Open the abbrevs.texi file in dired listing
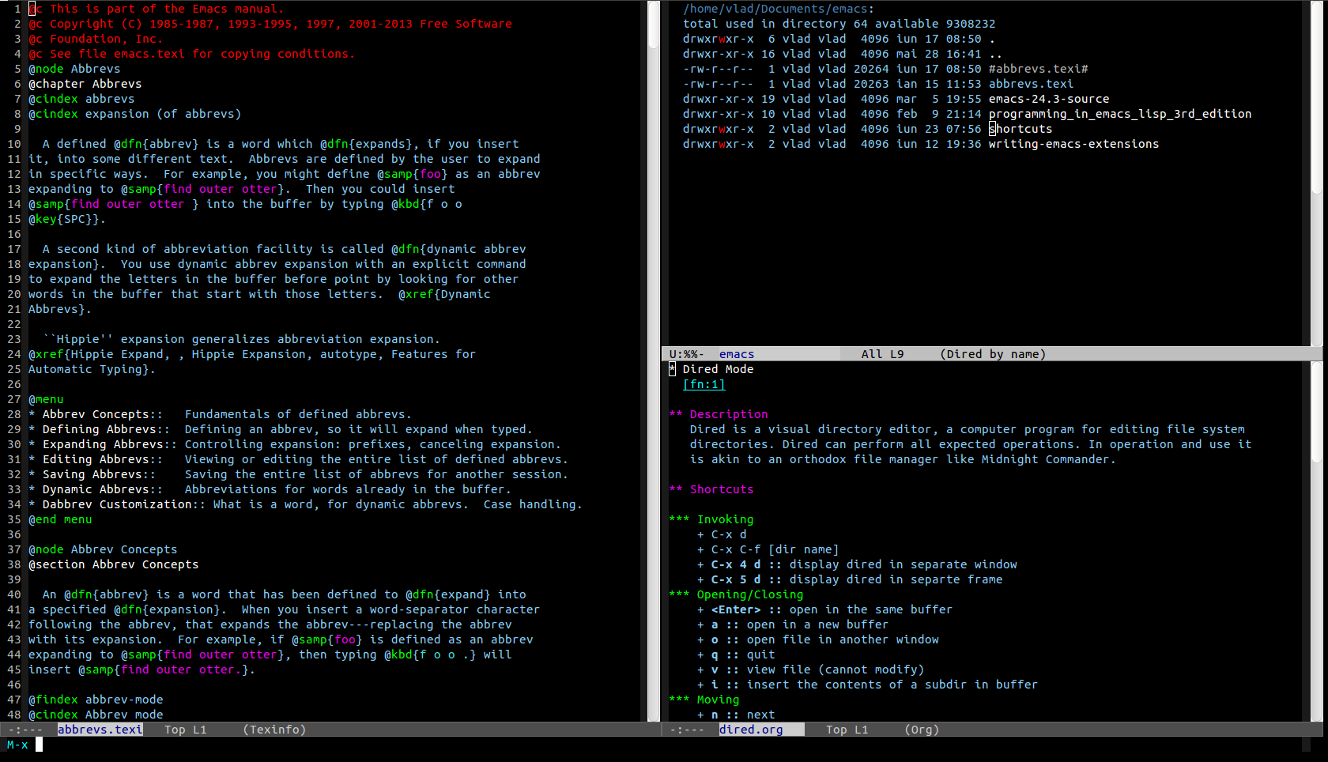 [x=1031, y=84]
